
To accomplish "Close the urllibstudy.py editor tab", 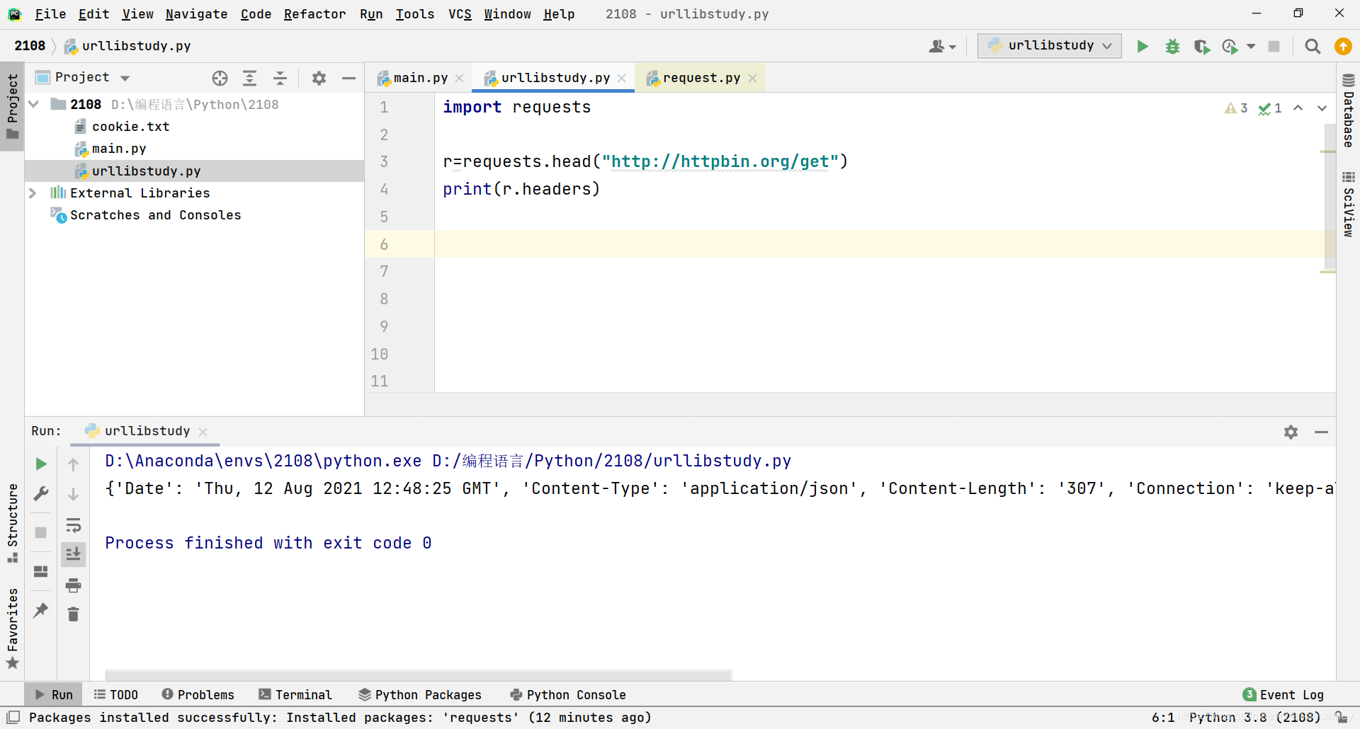I will click(621, 78).
